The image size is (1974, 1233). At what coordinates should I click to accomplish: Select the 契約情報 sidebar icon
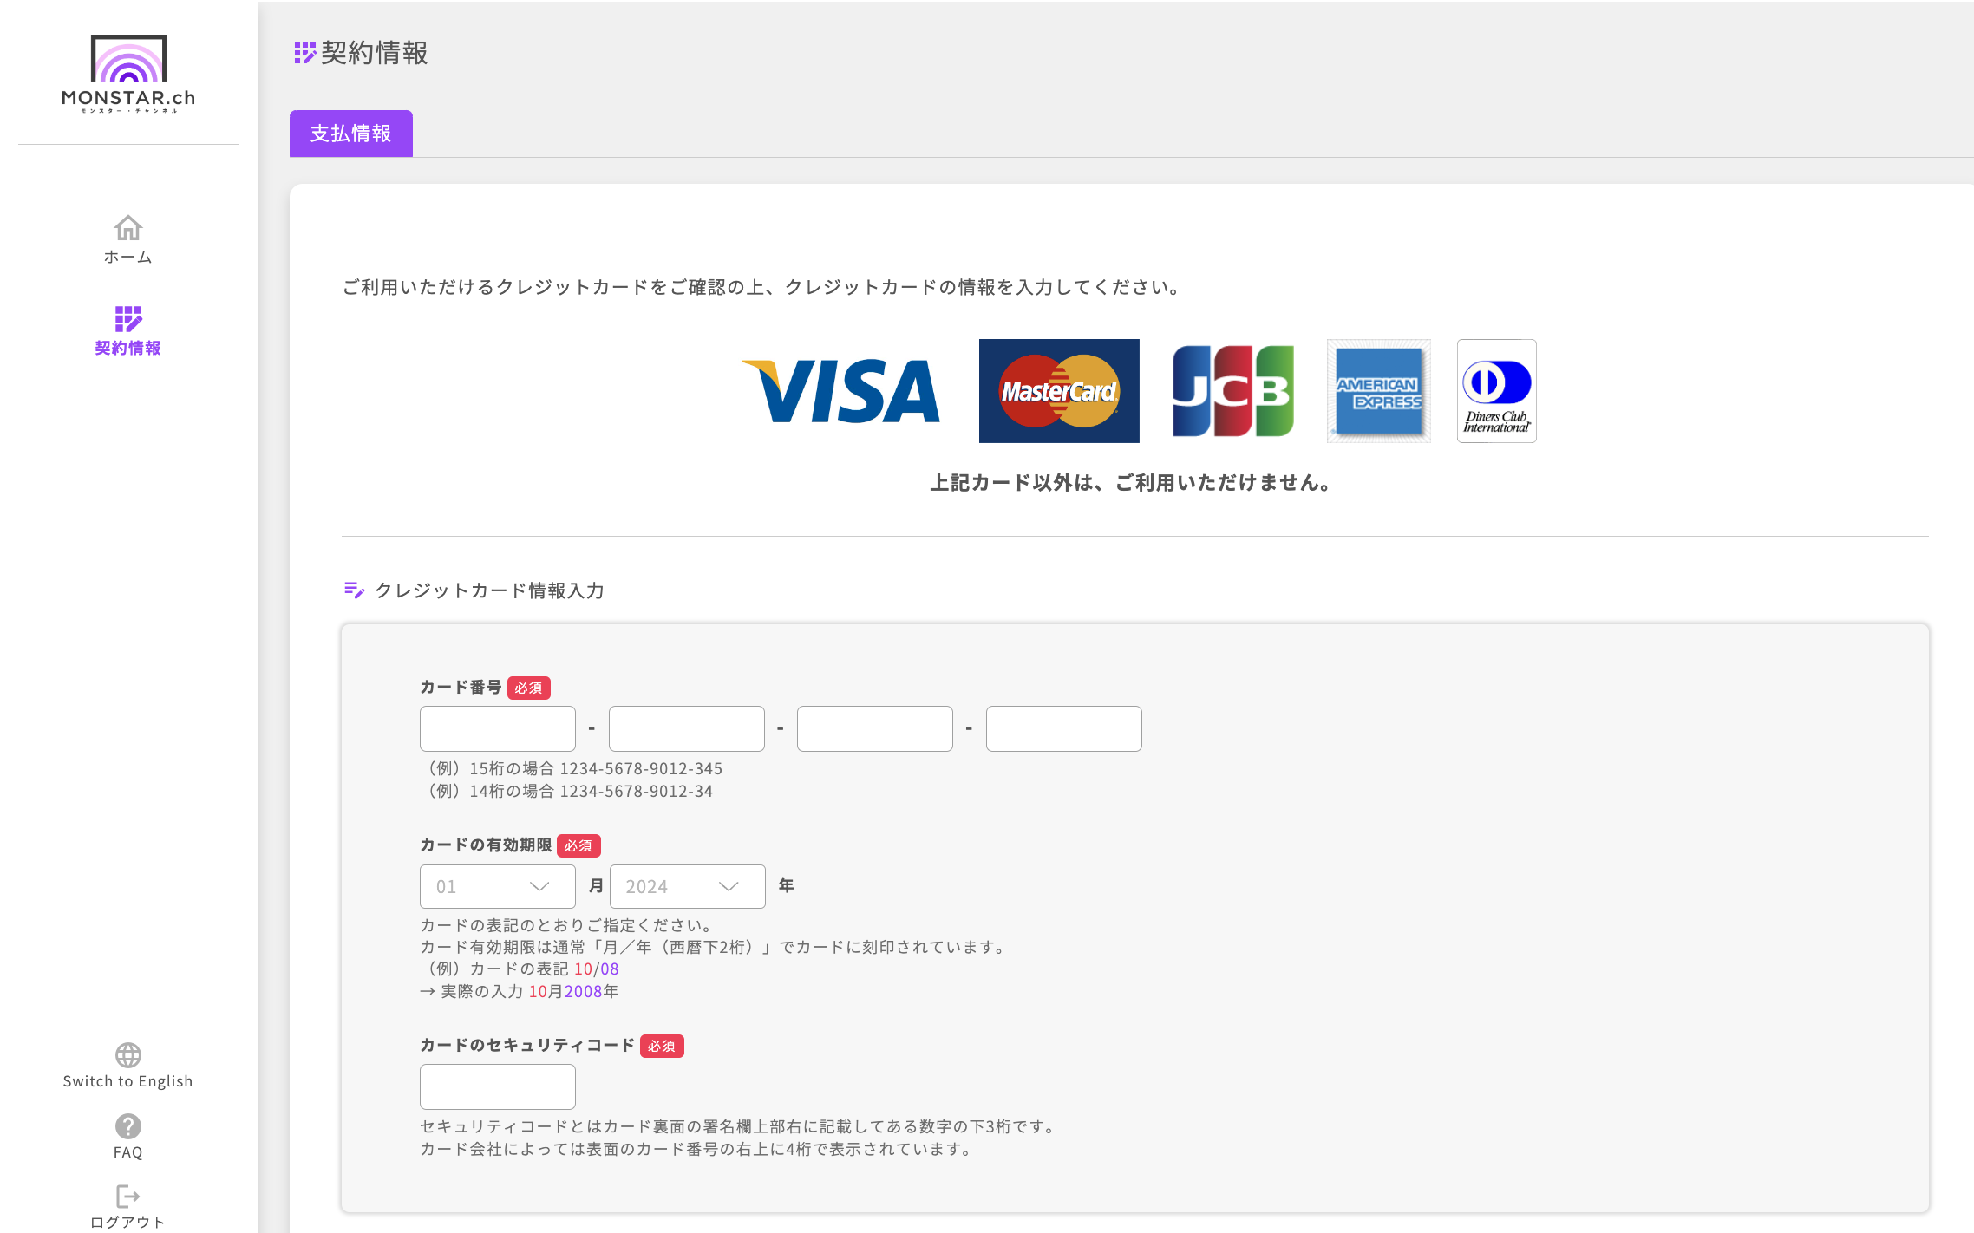(x=128, y=318)
